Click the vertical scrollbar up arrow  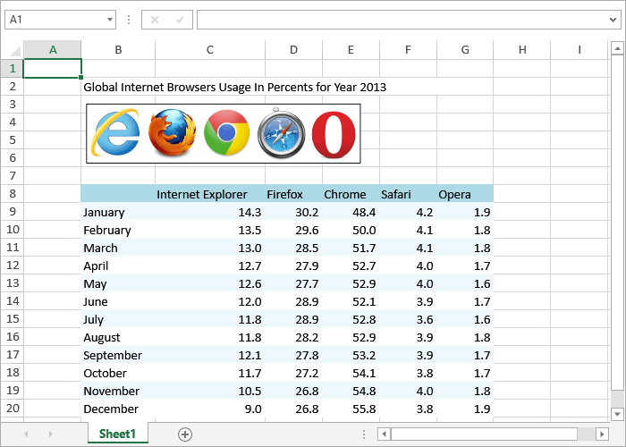click(617, 48)
